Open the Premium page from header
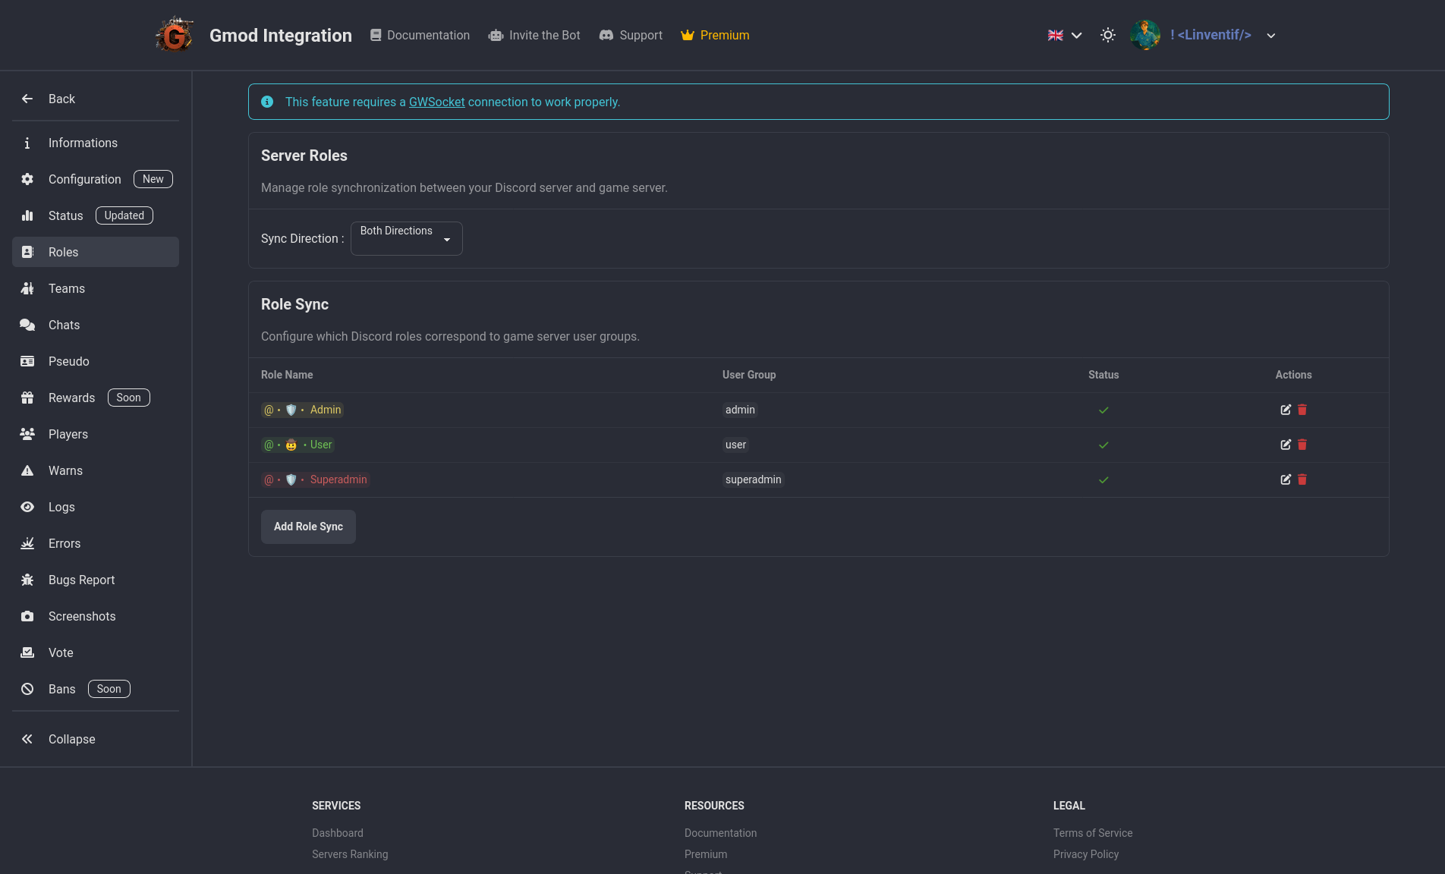This screenshot has width=1445, height=874. (x=715, y=35)
